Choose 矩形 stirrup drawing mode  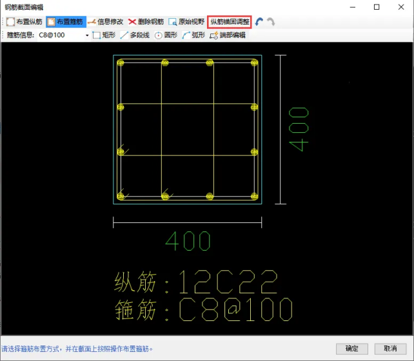pyautogui.click(x=104, y=35)
